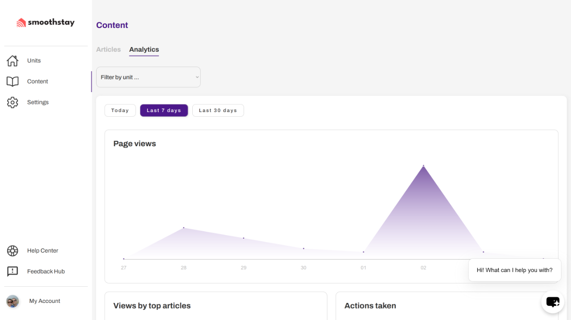Select the Last 7 days range
Viewport: 571px width, 320px height.
pyautogui.click(x=164, y=111)
